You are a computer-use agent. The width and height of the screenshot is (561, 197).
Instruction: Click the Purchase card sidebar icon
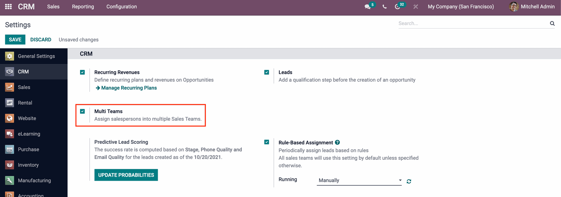pyautogui.click(x=10, y=149)
